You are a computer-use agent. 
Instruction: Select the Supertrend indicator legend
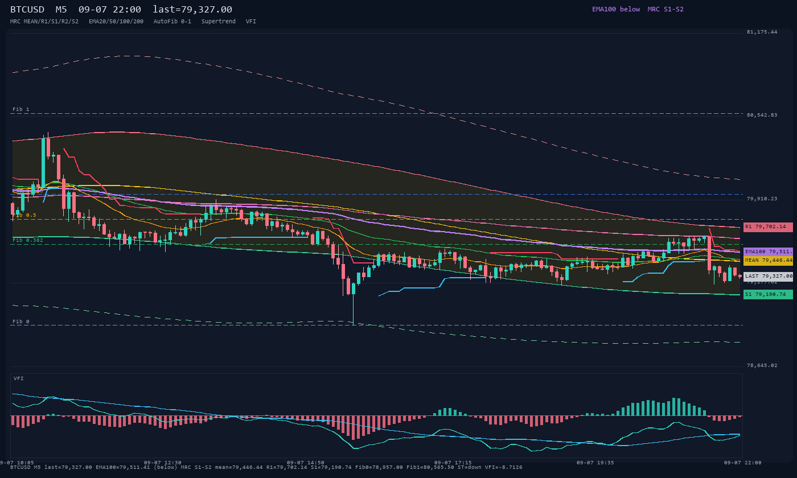click(x=219, y=21)
